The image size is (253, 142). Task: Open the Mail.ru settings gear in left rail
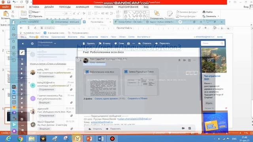coord(23,130)
